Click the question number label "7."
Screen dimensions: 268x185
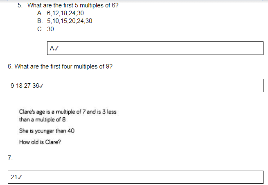click(10, 157)
